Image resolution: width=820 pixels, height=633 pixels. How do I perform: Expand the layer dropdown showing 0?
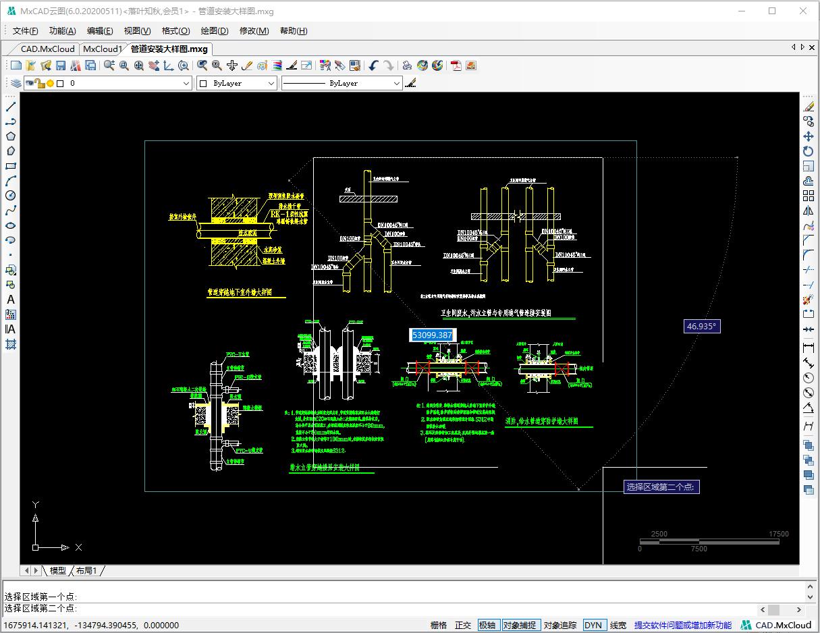pyautogui.click(x=187, y=83)
